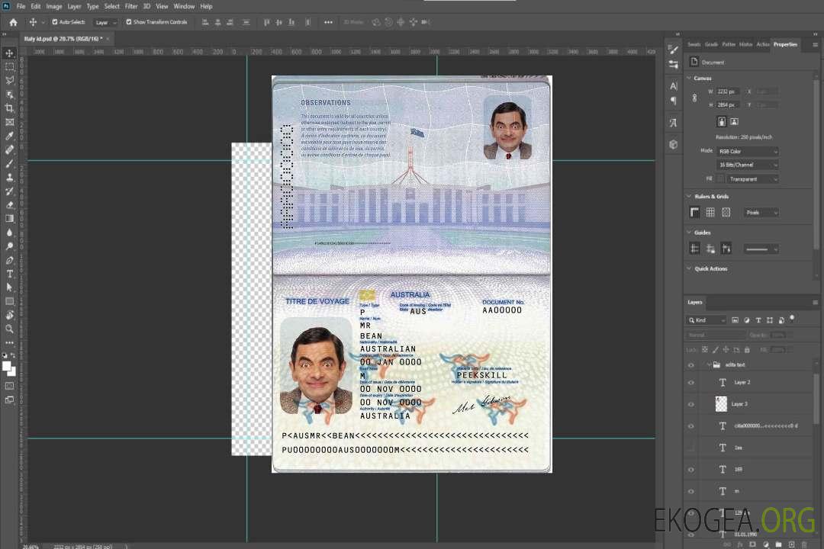
Task: Select the Blur tool
Action: (9, 233)
